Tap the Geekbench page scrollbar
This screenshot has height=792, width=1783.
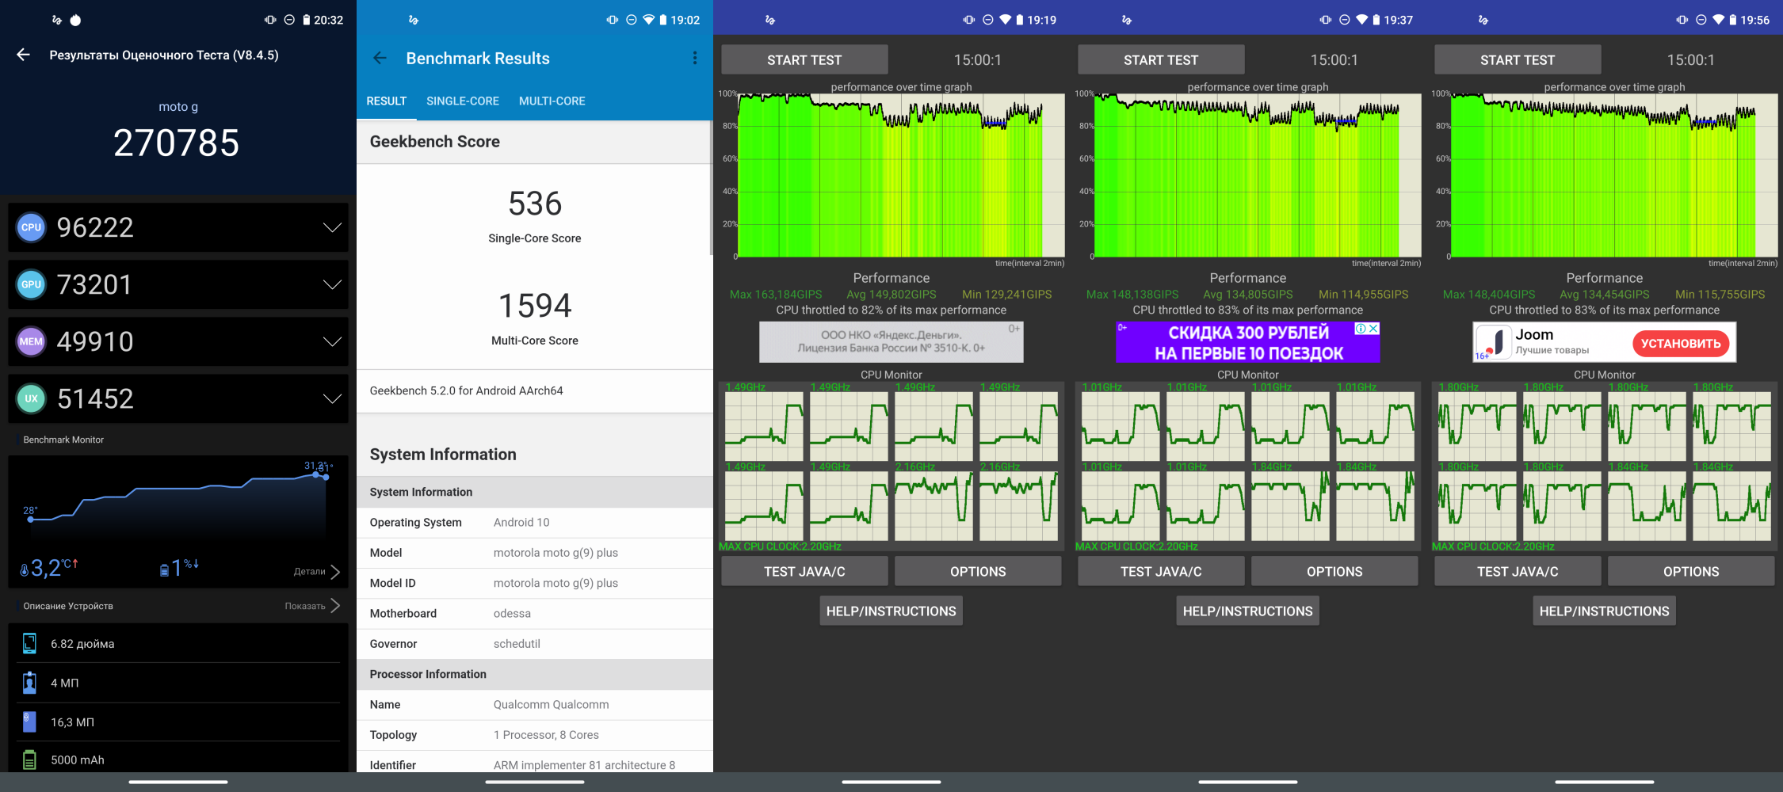(711, 188)
